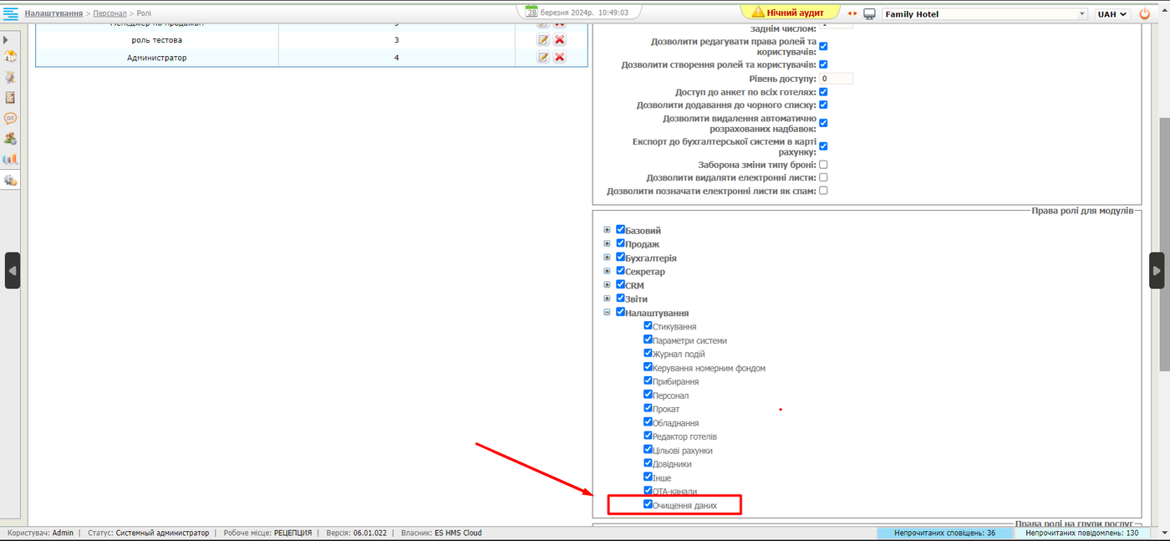Uncheck the Очищення даних checkbox
This screenshot has height=541, width=1170.
click(x=649, y=504)
